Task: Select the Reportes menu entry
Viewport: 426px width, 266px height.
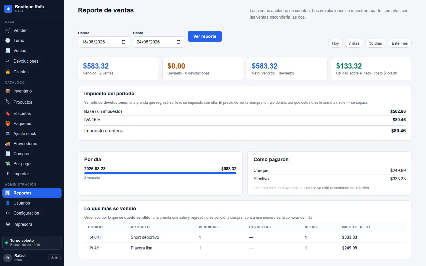Action: click(x=32, y=193)
